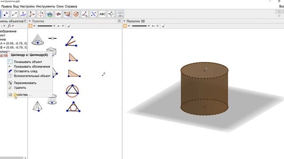Click the orange color swatch in Полотно style bar

[x=31, y=26]
